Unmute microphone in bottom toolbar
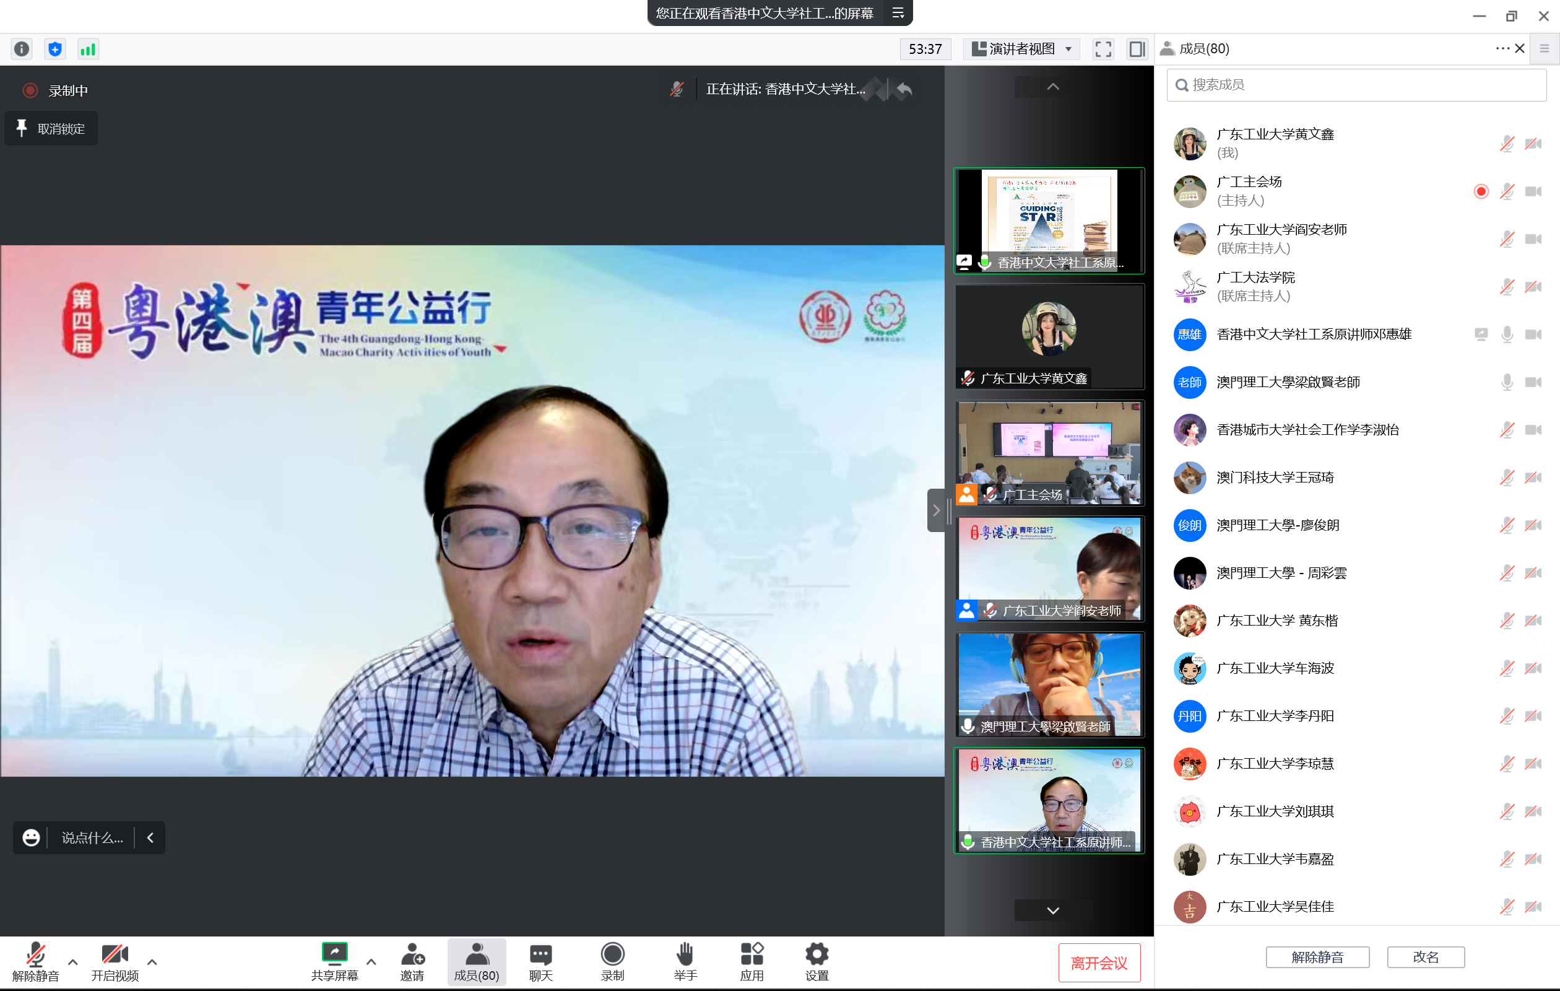This screenshot has width=1560, height=991. [35, 961]
